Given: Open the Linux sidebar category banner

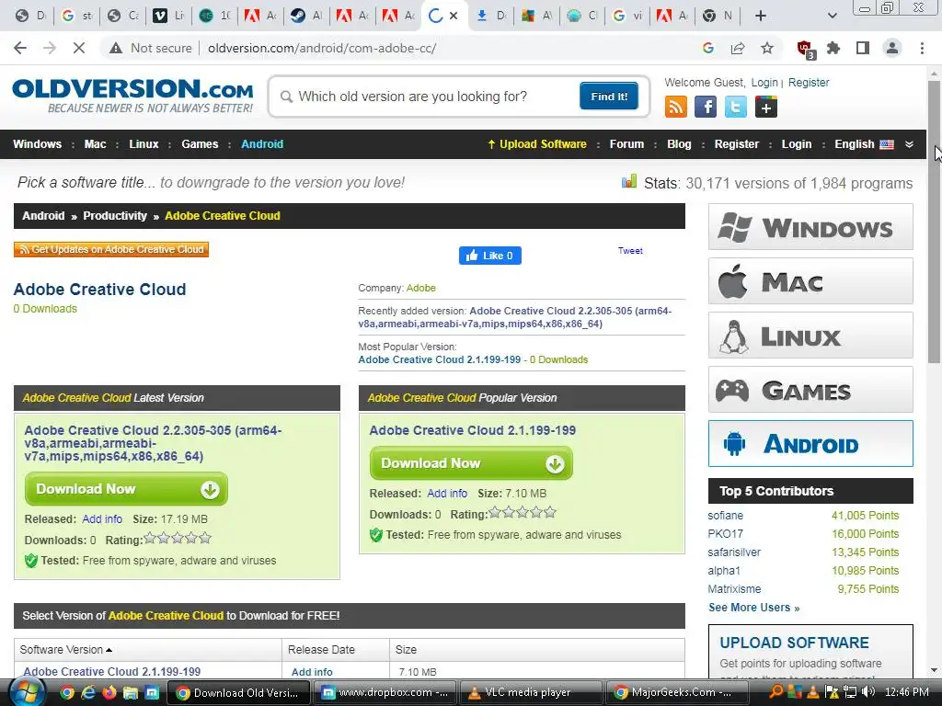Looking at the screenshot, I should pyautogui.click(x=810, y=335).
